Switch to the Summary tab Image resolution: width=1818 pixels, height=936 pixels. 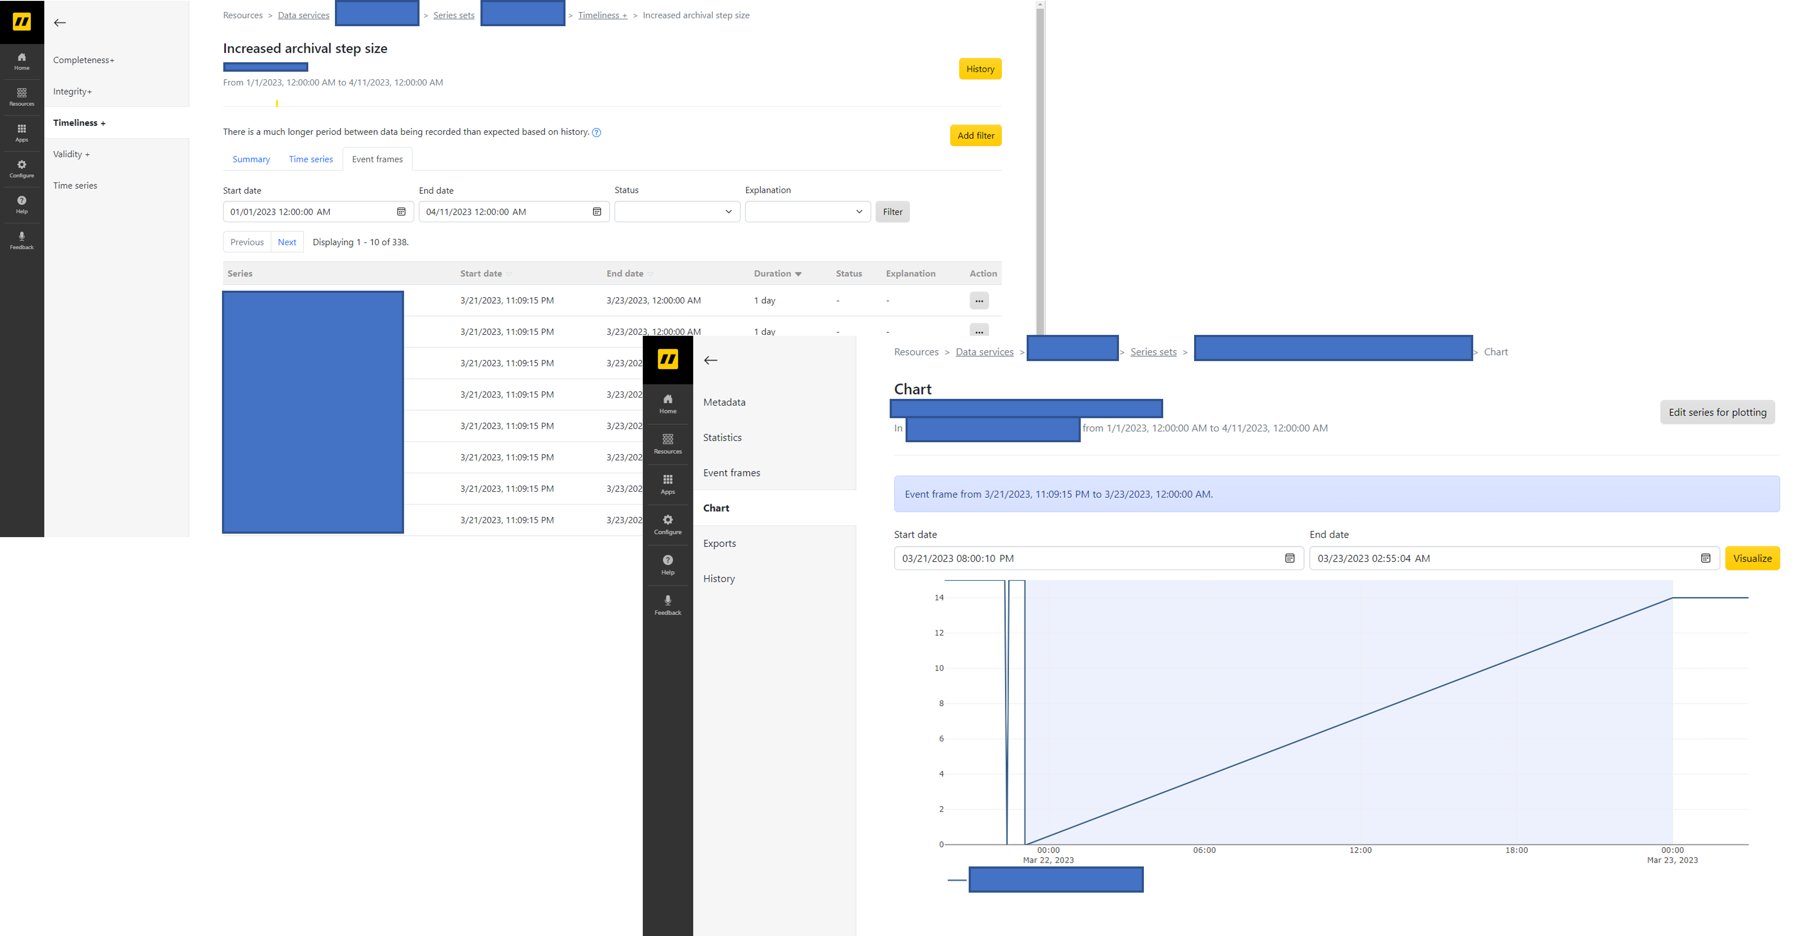251,159
